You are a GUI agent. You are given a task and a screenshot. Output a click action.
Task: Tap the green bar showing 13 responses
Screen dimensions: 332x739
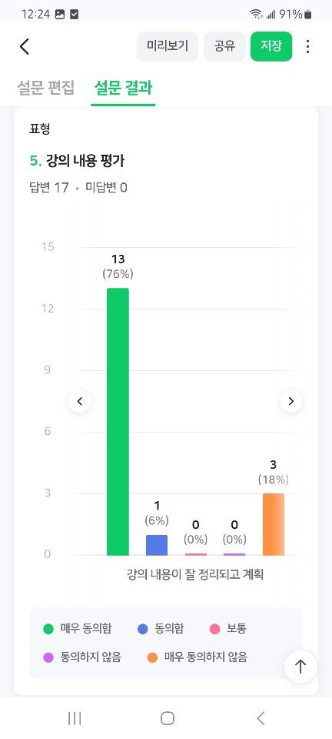(x=118, y=422)
